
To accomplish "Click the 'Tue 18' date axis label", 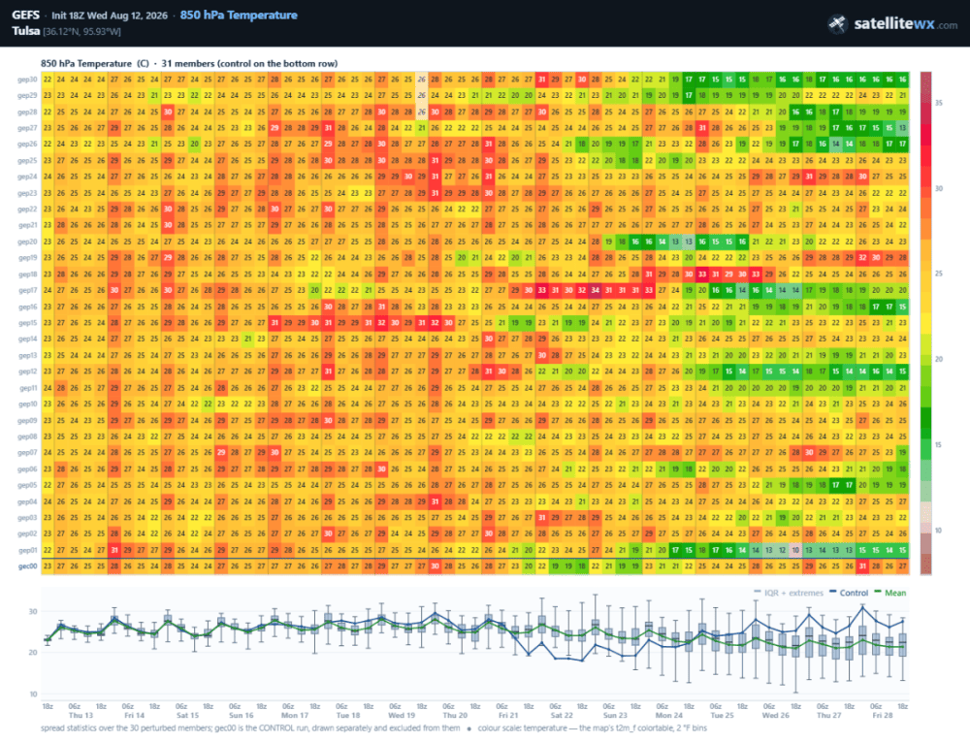I will coord(348,715).
